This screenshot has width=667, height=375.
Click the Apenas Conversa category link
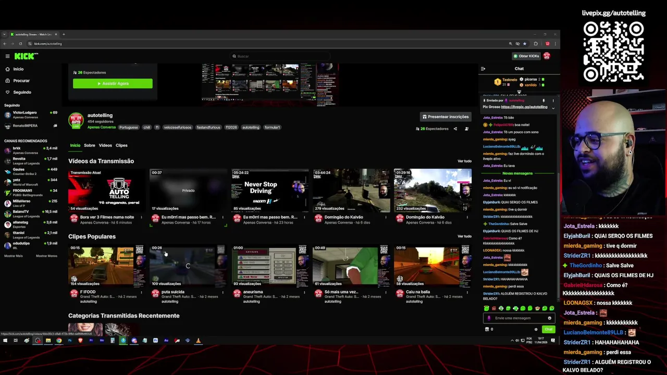point(102,127)
